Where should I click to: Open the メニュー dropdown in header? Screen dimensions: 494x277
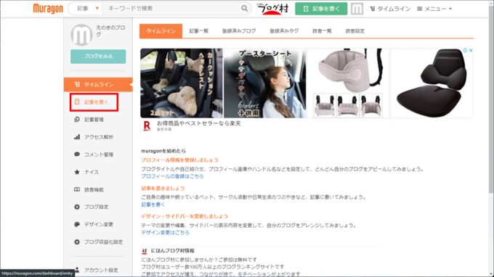pyautogui.click(x=434, y=9)
